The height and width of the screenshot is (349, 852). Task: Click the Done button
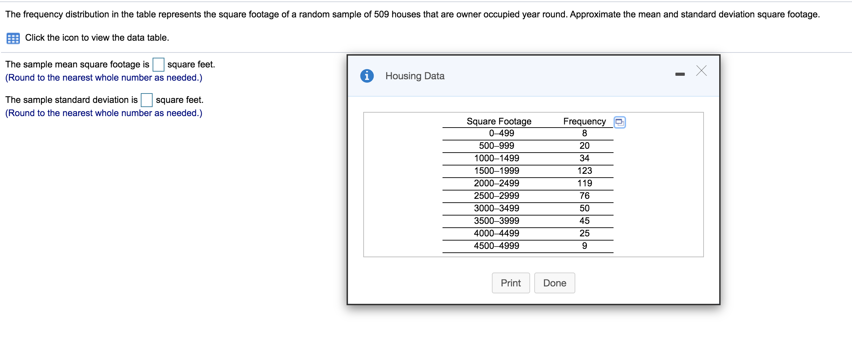pos(554,283)
